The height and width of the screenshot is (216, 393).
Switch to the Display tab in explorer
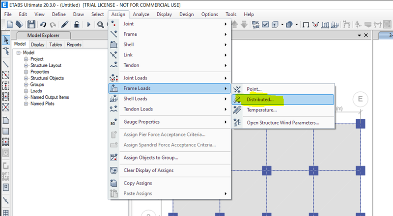38,44
